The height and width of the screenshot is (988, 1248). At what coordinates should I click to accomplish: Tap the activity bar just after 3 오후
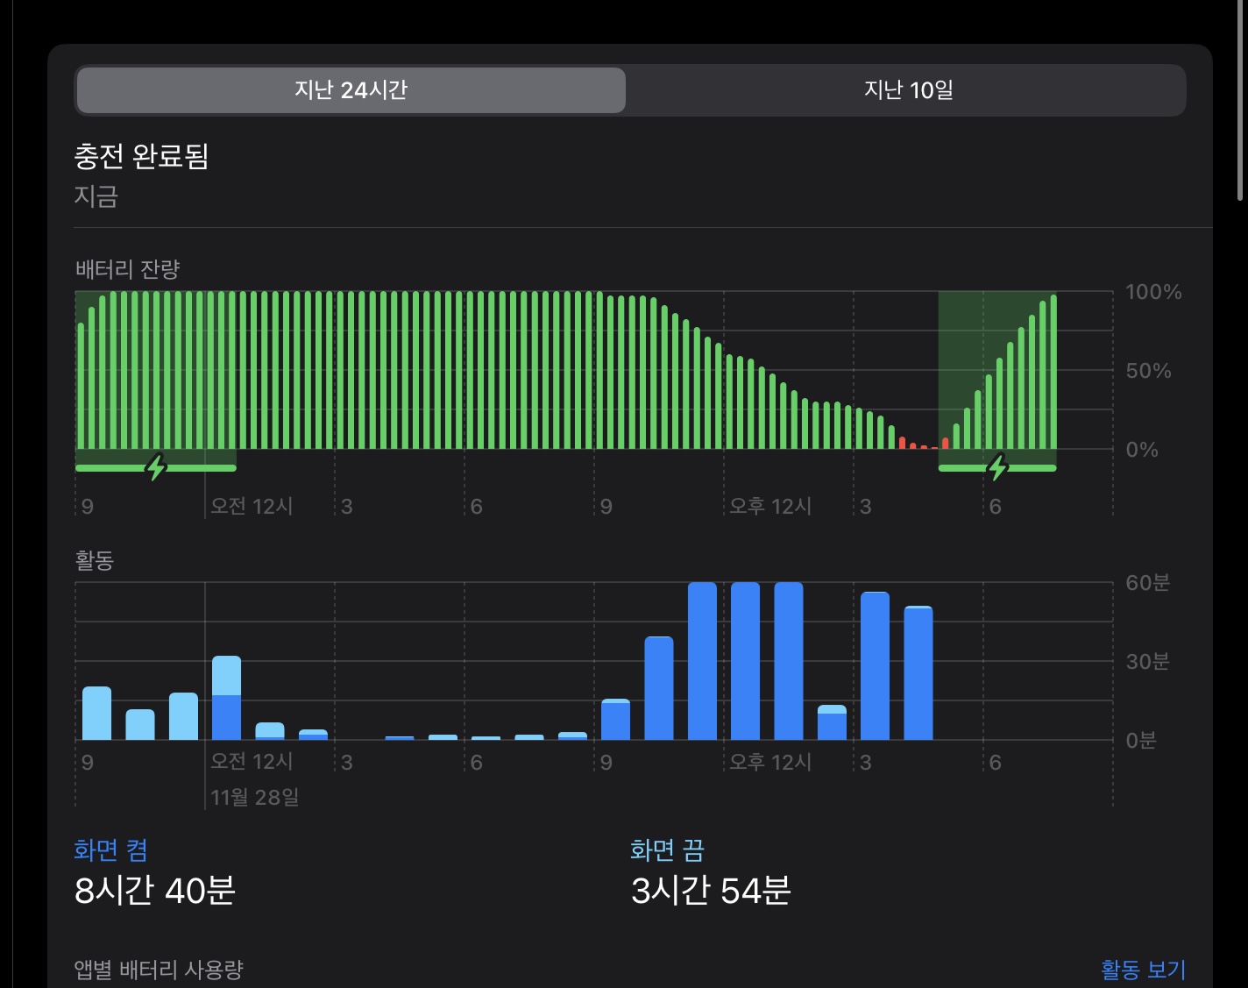point(875,665)
